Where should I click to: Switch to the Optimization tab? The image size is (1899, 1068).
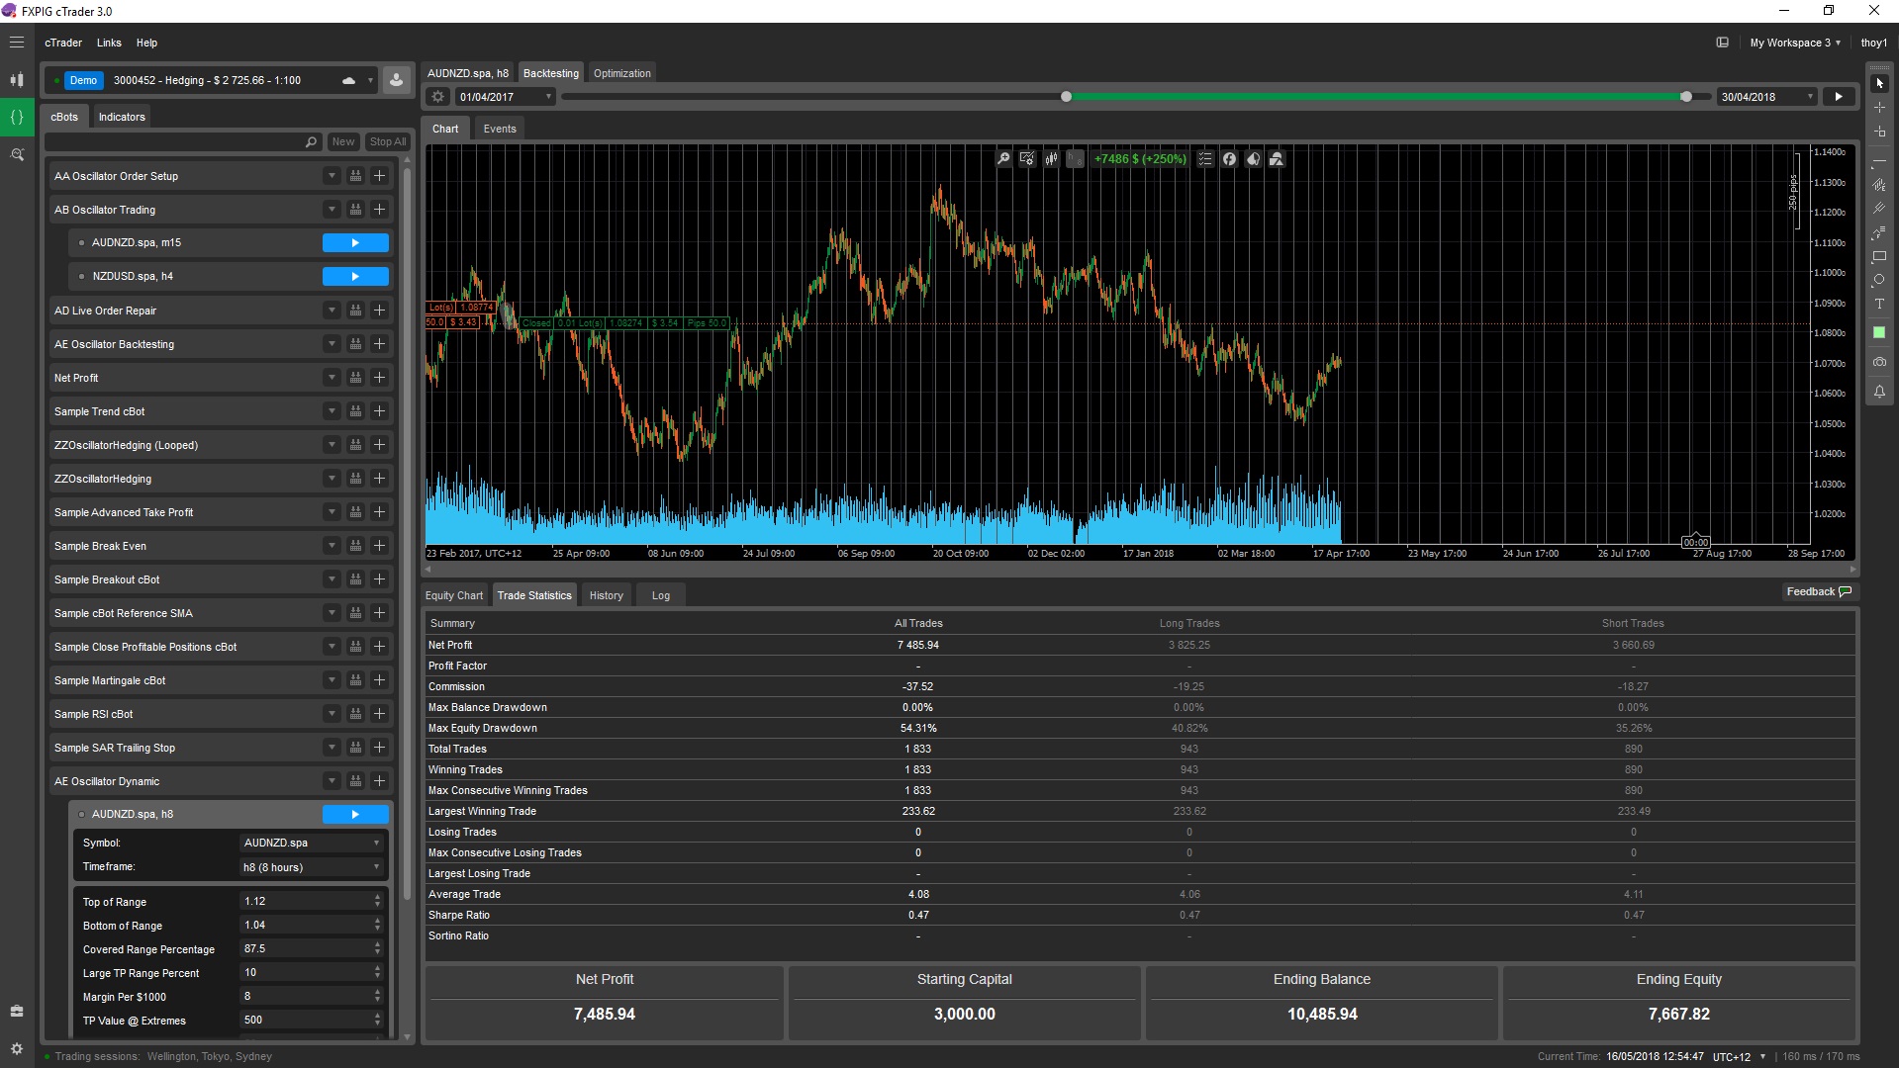pos(621,73)
